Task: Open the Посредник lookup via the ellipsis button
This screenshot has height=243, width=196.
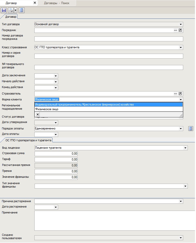Action: 176,30
